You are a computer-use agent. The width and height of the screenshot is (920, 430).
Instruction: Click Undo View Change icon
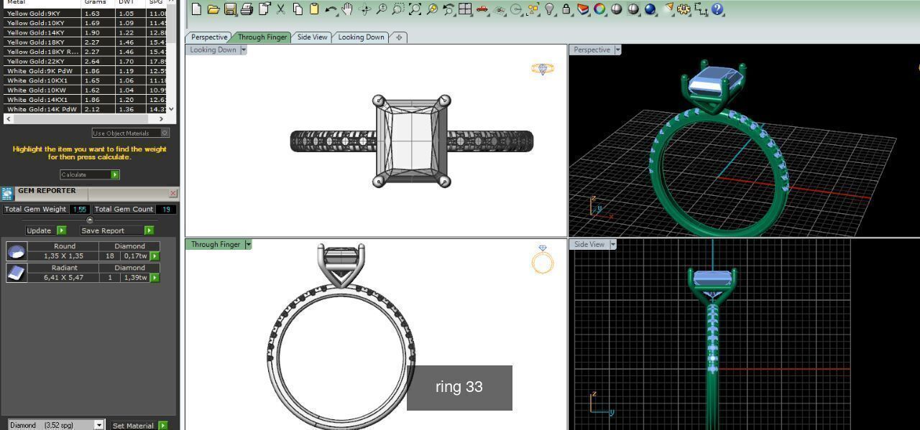[x=448, y=9]
